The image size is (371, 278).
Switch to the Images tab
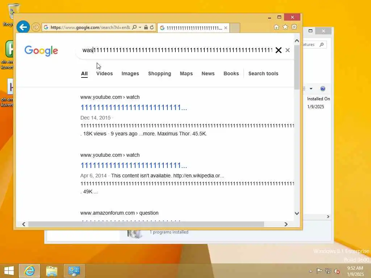point(130,73)
